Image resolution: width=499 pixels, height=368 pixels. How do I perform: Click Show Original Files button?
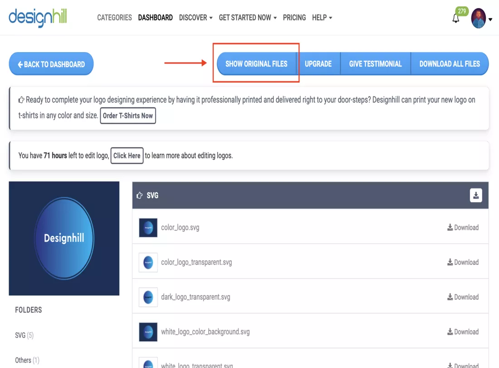tap(256, 64)
